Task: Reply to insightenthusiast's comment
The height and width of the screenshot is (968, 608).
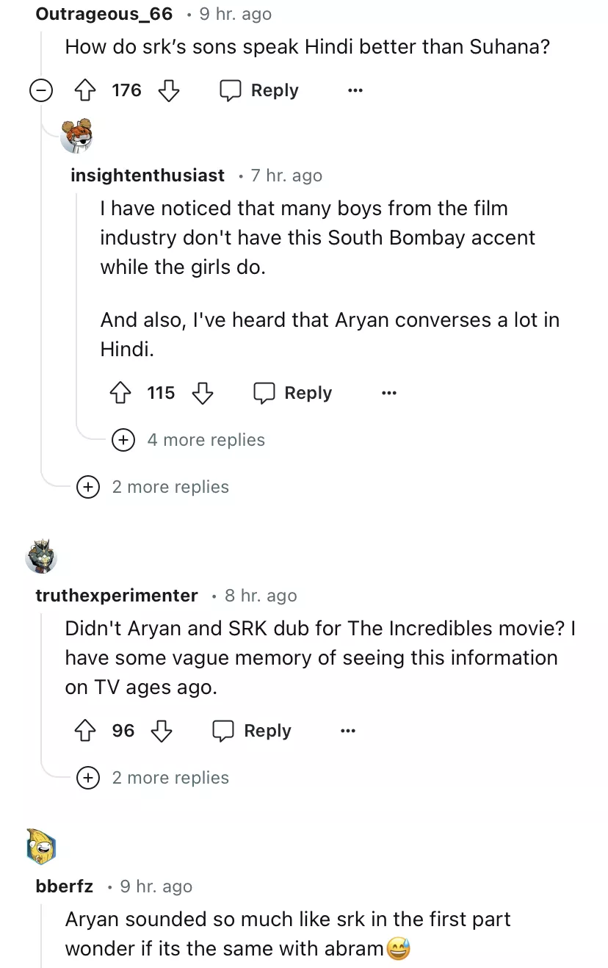Action: pos(293,394)
